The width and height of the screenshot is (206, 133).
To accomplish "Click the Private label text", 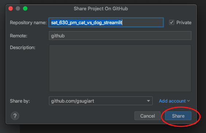I will (184, 23).
